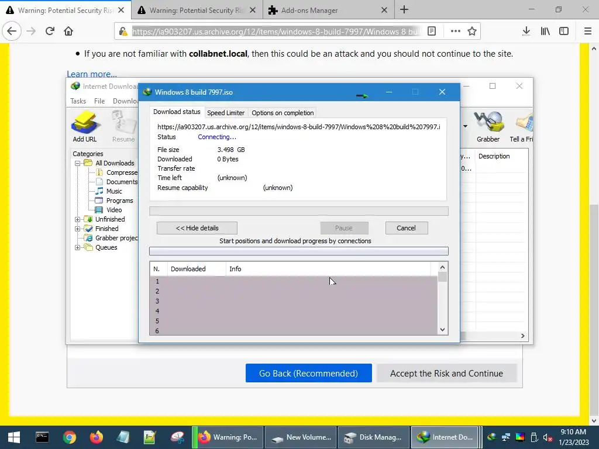Select the Programs category
This screenshot has width=599, height=449.
(x=119, y=201)
